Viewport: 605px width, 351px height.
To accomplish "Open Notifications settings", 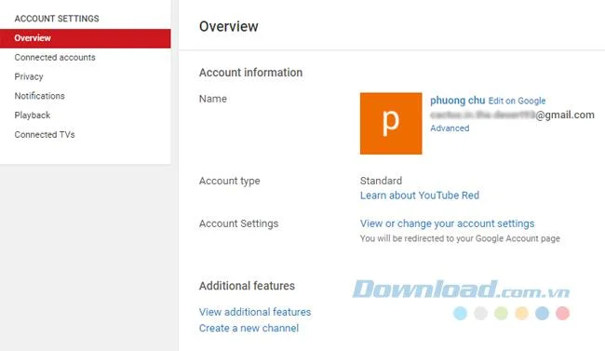I will [39, 96].
